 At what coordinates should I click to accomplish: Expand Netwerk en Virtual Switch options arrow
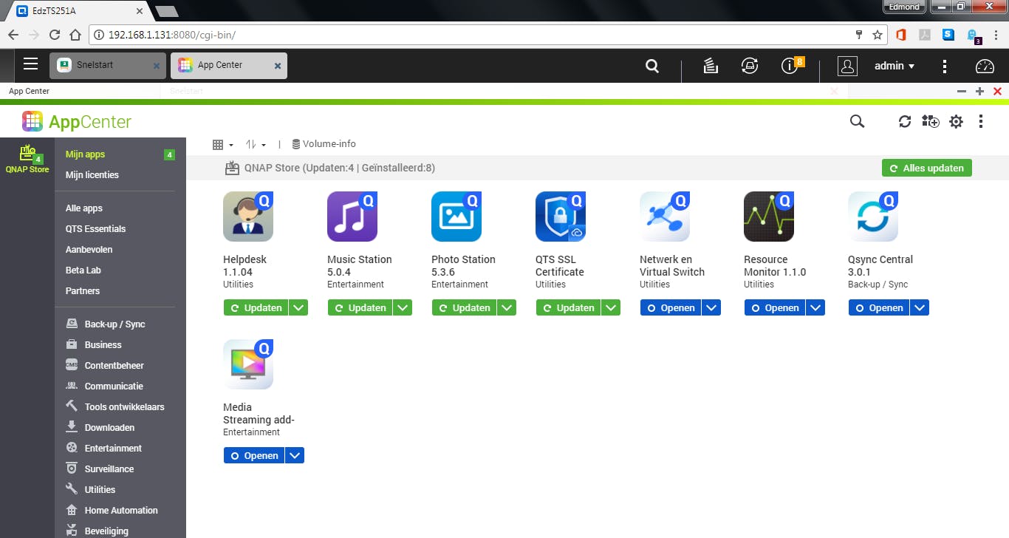pyautogui.click(x=711, y=308)
